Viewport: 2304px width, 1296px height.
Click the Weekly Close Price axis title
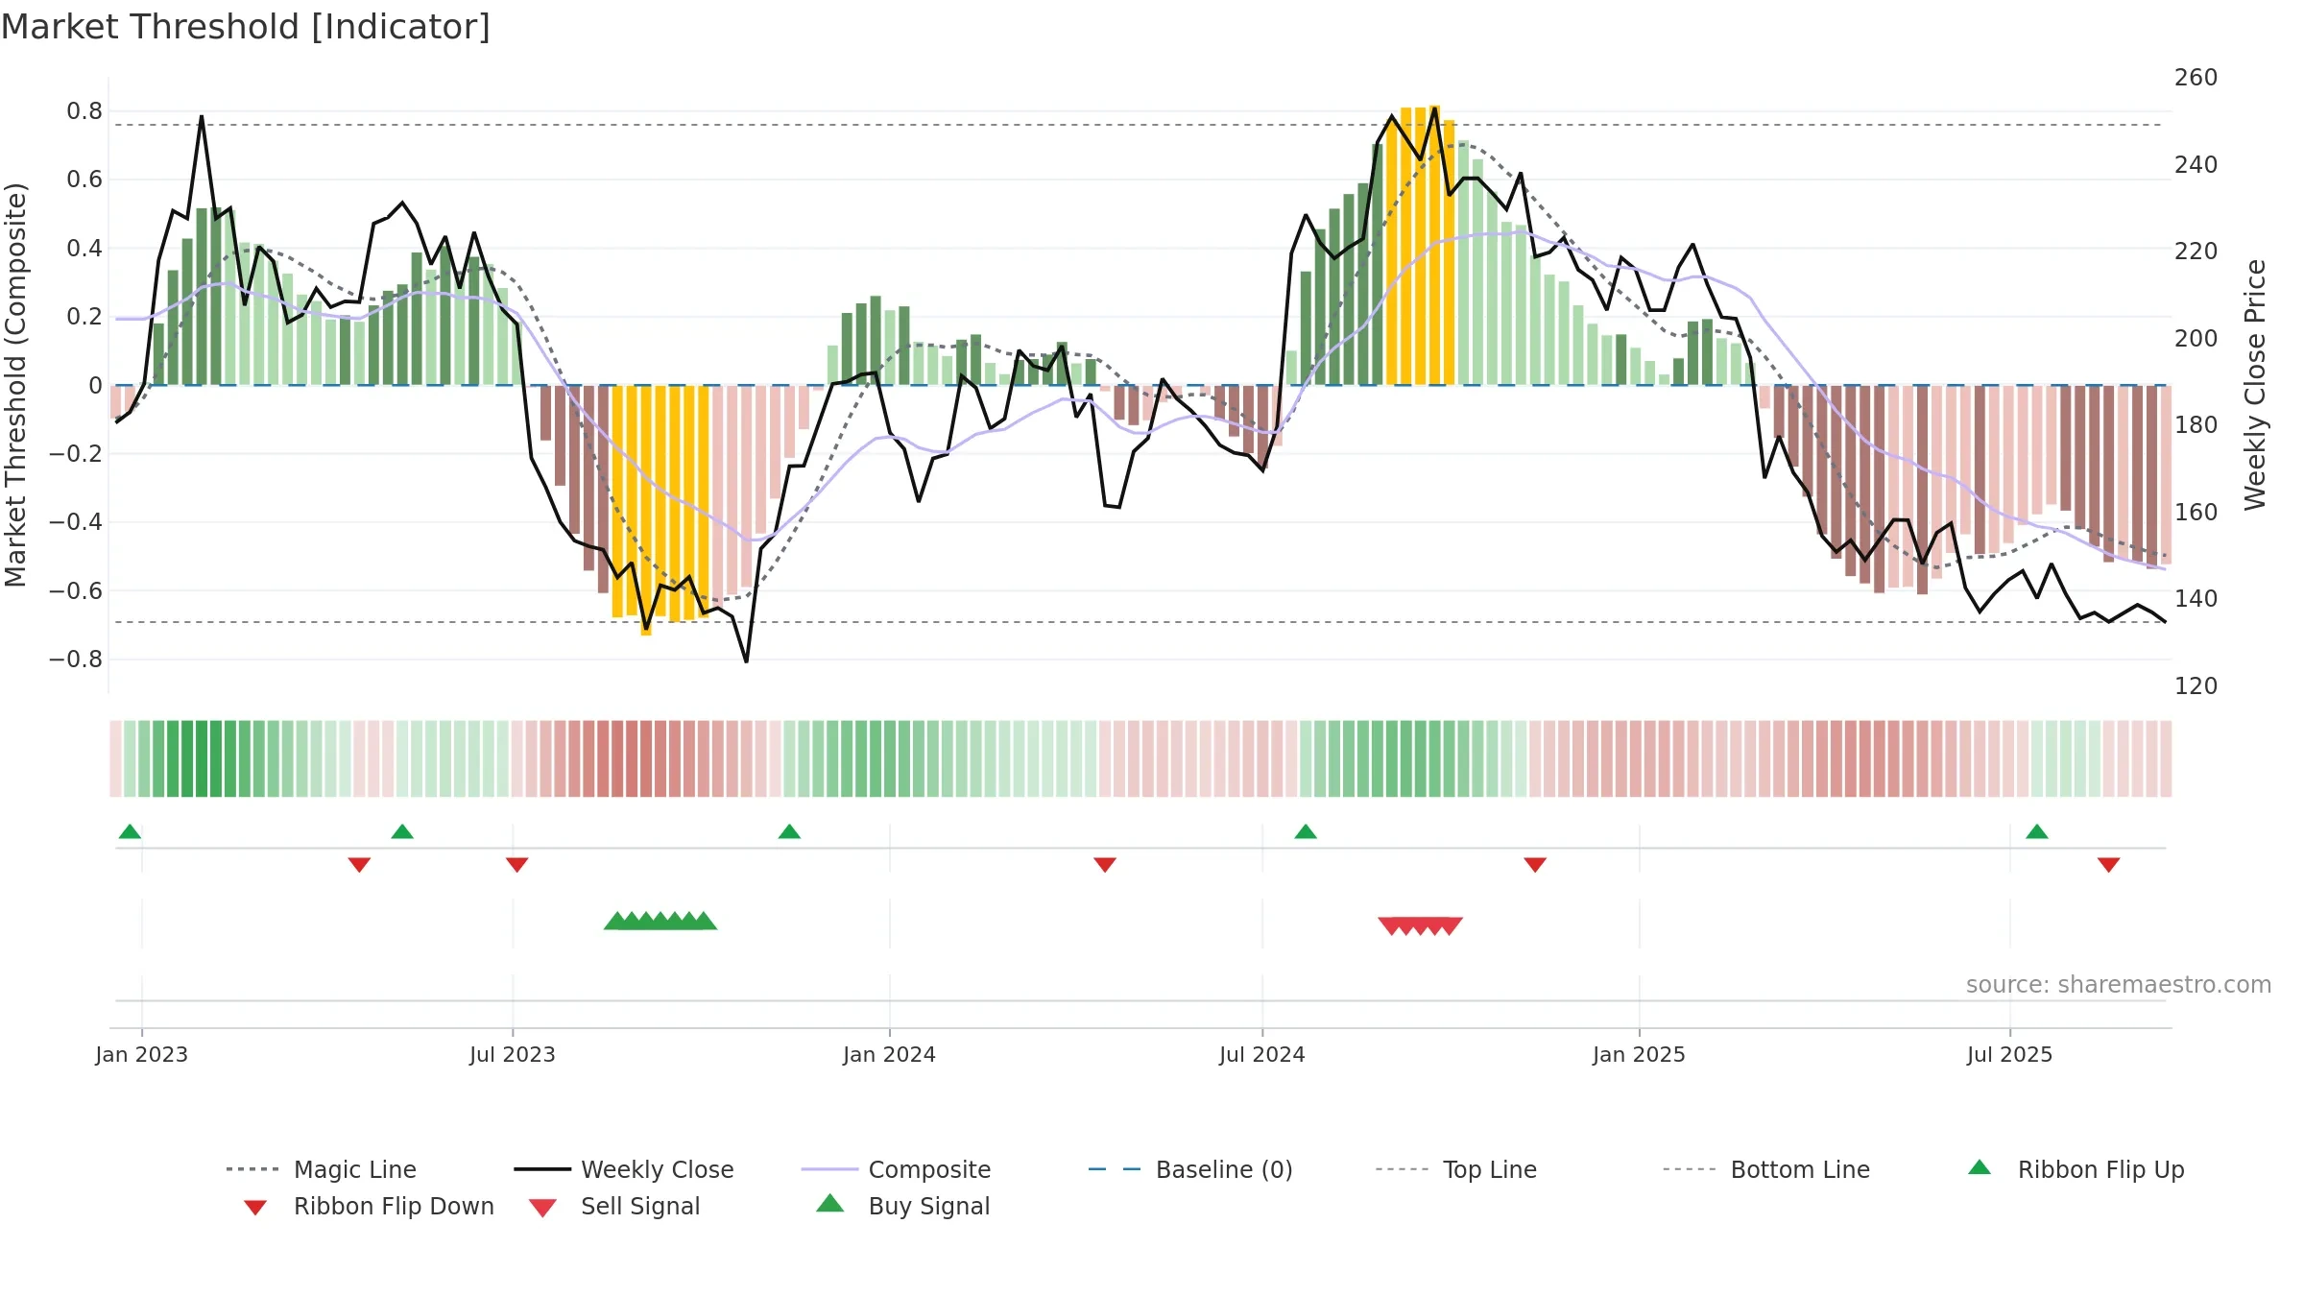(x=2255, y=385)
